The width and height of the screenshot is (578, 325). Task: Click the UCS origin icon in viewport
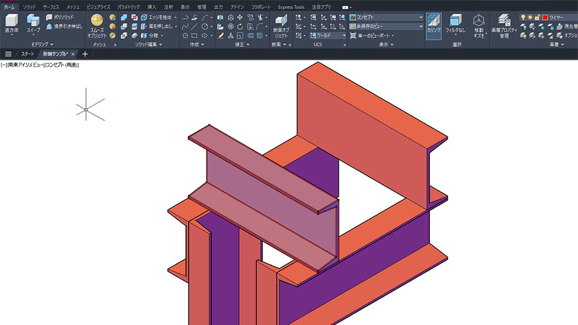86,110
